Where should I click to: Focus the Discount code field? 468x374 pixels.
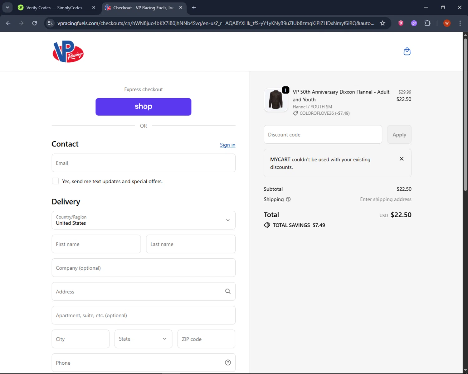(x=323, y=135)
